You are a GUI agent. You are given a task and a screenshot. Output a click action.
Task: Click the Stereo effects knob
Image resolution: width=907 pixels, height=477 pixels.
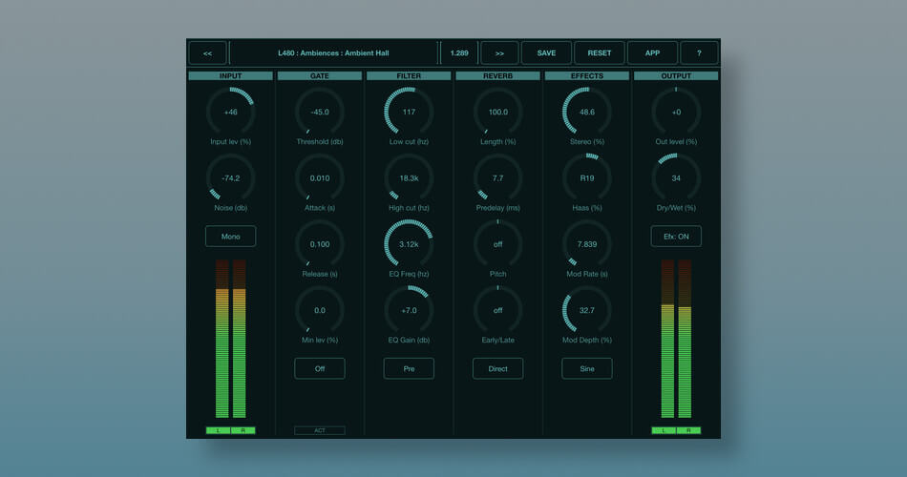click(x=587, y=113)
